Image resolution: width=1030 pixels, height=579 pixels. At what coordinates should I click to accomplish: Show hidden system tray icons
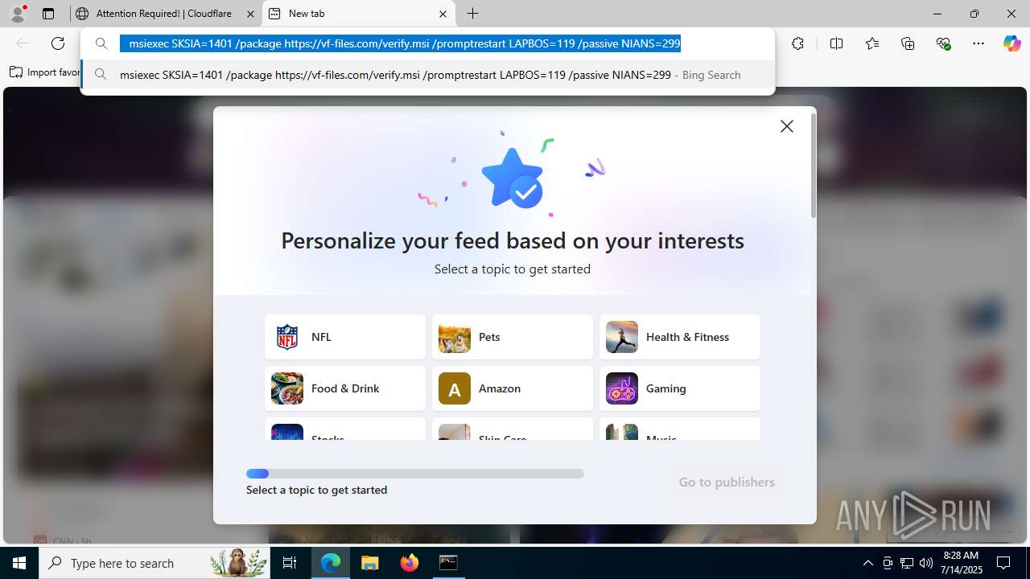click(x=867, y=563)
